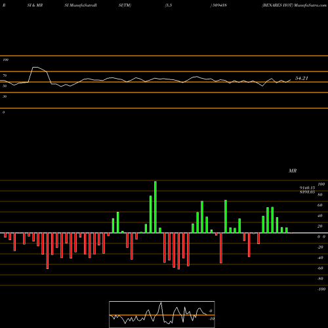328x328 pixels.
Task: Click the RSI axis label 50
Action: coord(5,86)
